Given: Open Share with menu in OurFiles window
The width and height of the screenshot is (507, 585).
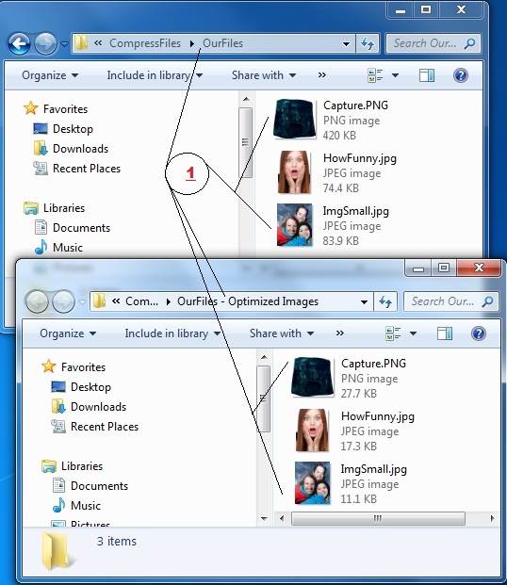Looking at the screenshot, I should tap(264, 75).
